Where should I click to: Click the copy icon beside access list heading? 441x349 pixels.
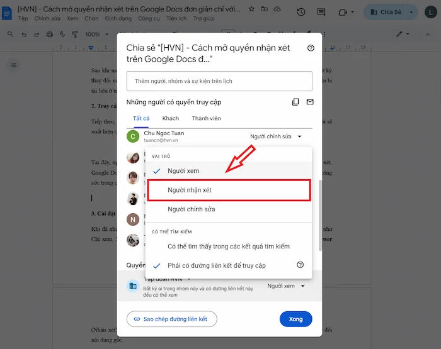tap(295, 102)
